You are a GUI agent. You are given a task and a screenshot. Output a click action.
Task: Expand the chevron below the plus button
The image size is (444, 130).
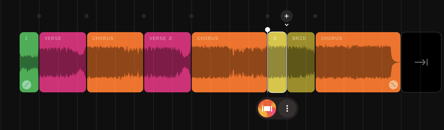(x=286, y=25)
